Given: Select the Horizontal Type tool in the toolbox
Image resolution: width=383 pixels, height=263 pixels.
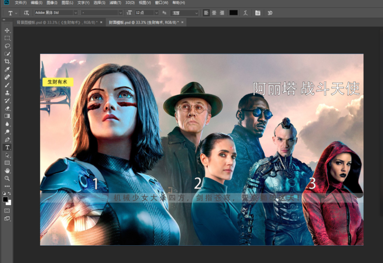Looking at the screenshot, I should tap(7, 147).
